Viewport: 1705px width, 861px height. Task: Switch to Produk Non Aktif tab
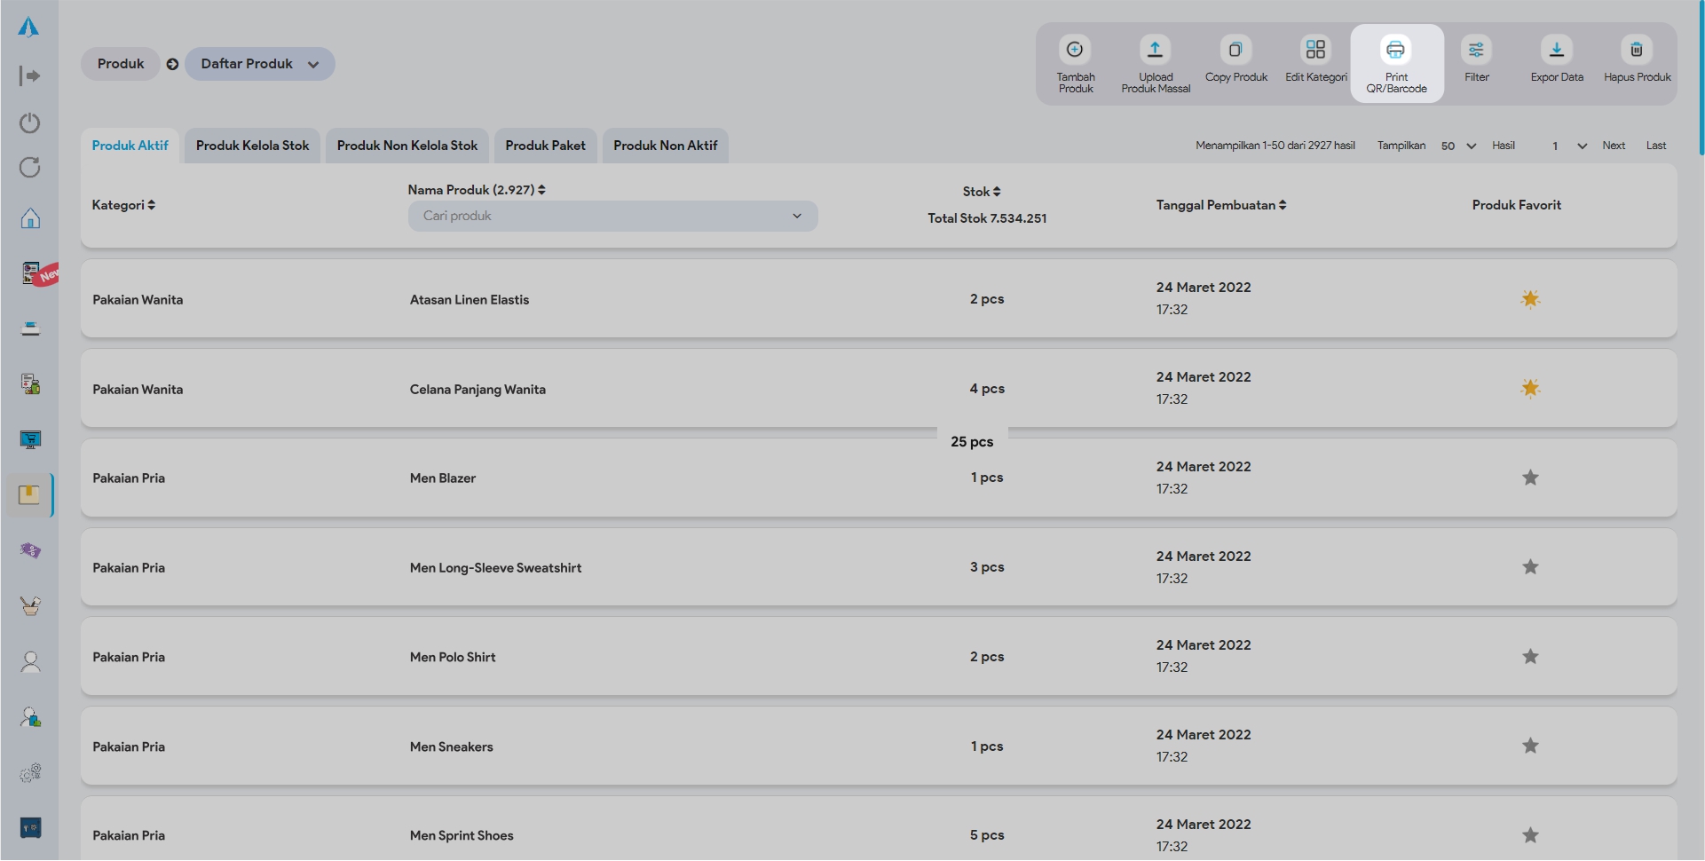pyautogui.click(x=665, y=146)
